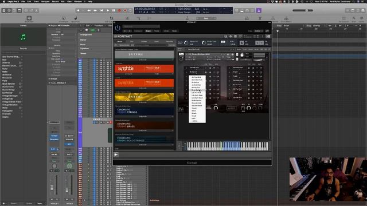Click the Kontakt virtual keyboard blue keys
The width and height of the screenshot is (367, 206).
coord(232,146)
